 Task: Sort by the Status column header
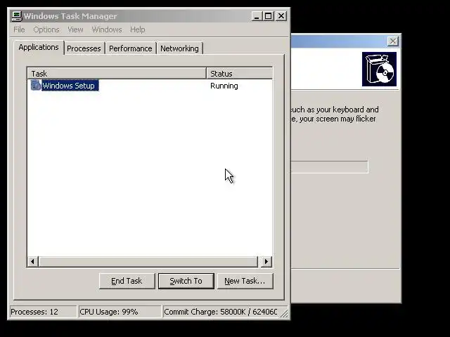click(239, 73)
